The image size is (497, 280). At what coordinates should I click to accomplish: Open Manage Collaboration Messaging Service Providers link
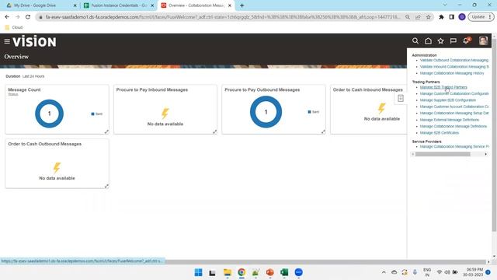[x=454, y=146]
